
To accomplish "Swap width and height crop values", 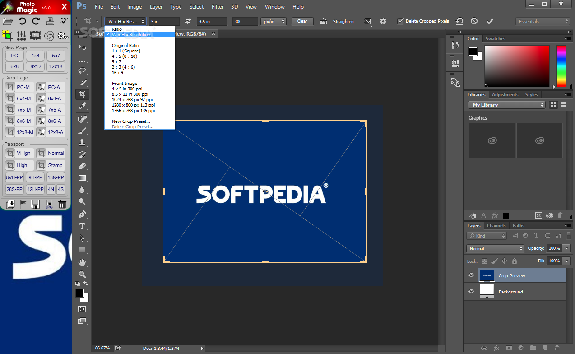I will point(188,21).
